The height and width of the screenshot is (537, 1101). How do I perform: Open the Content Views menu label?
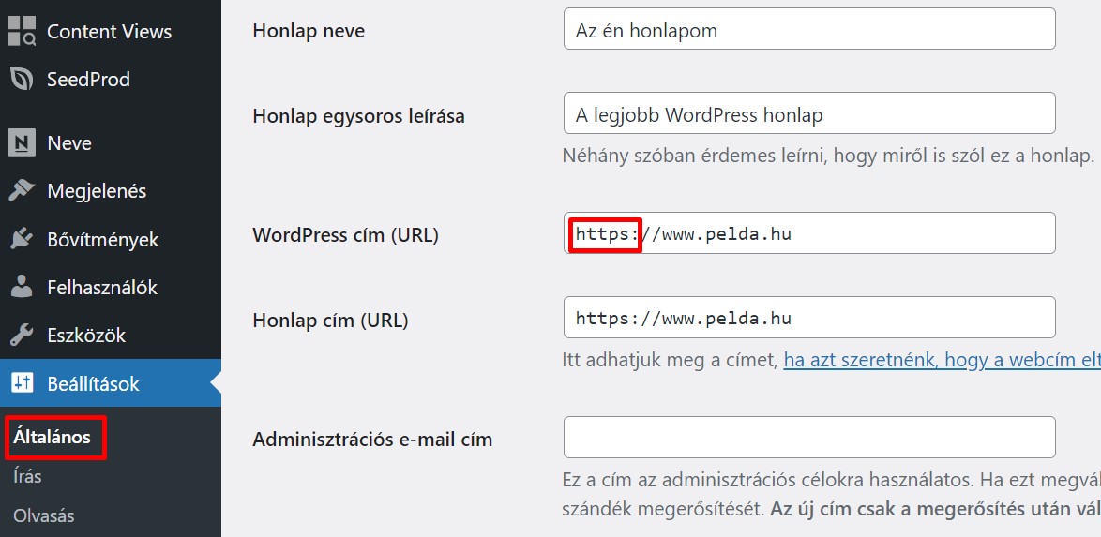(109, 31)
